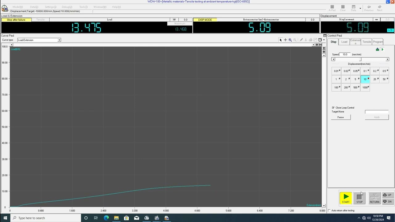This screenshot has width=395, height=222.
Task: Activate the crosshair cursor tool
Action: 285,40
